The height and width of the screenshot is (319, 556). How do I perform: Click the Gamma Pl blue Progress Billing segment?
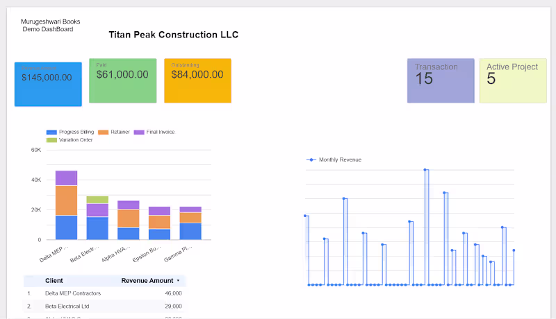click(x=190, y=232)
